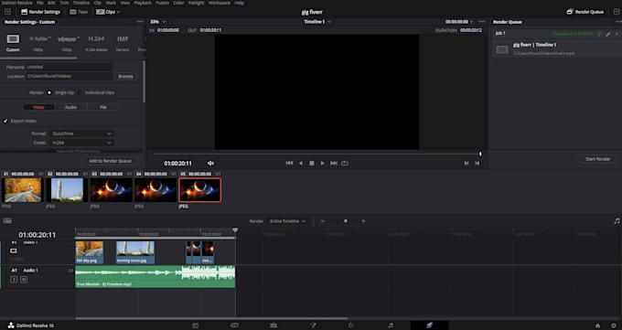Screen dimensions: 622x330
Task: Toggle loop playback icon
Action: pos(345,164)
